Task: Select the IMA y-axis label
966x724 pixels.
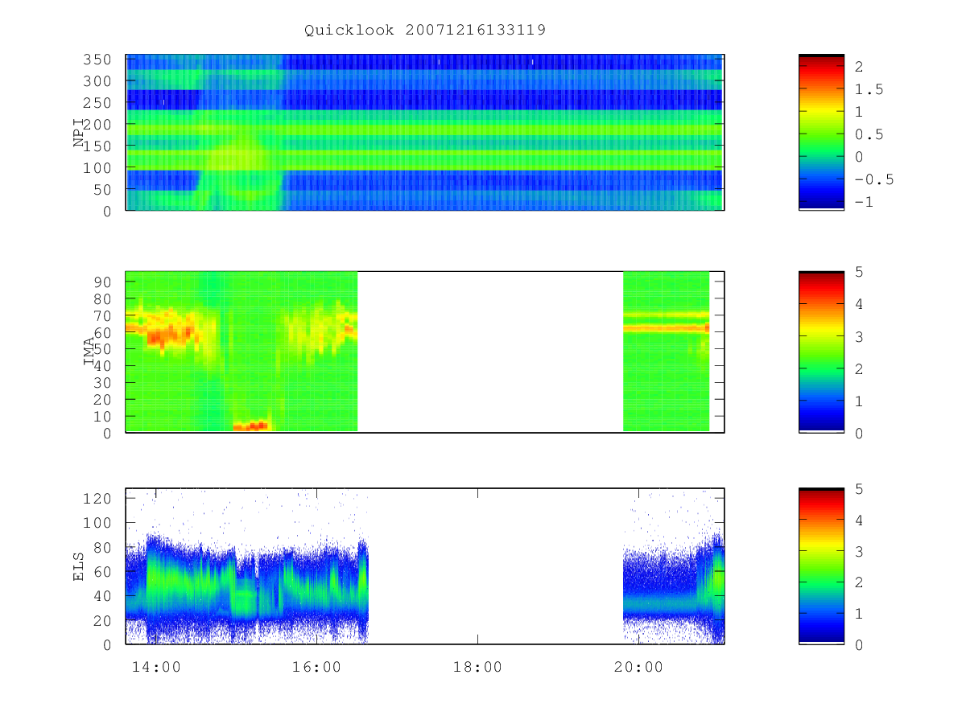Action: [x=89, y=352]
